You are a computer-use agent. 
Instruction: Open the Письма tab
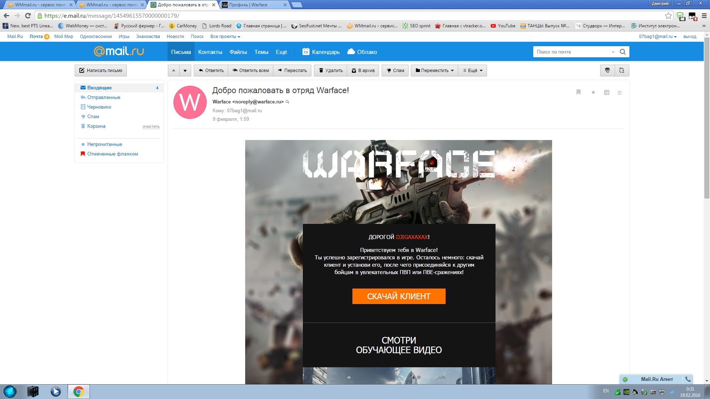(181, 52)
